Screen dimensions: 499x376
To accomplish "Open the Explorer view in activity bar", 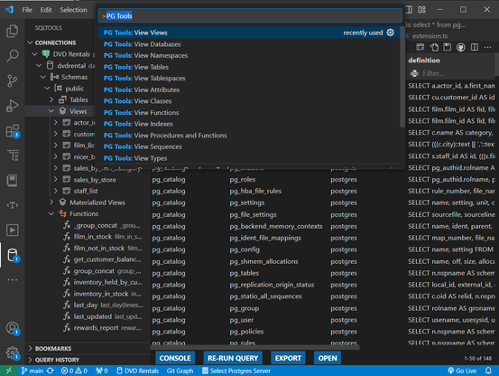I will [x=12, y=32].
